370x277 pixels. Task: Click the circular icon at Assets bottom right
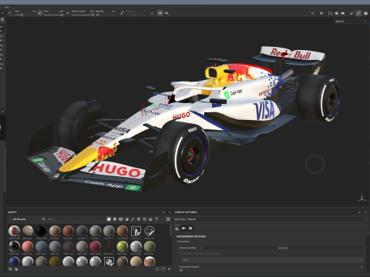pyautogui.click(x=157, y=269)
